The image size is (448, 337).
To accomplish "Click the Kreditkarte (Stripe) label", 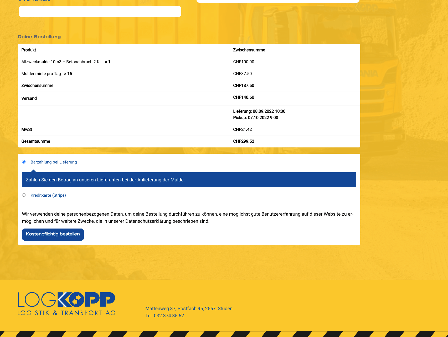I will pos(48,195).
